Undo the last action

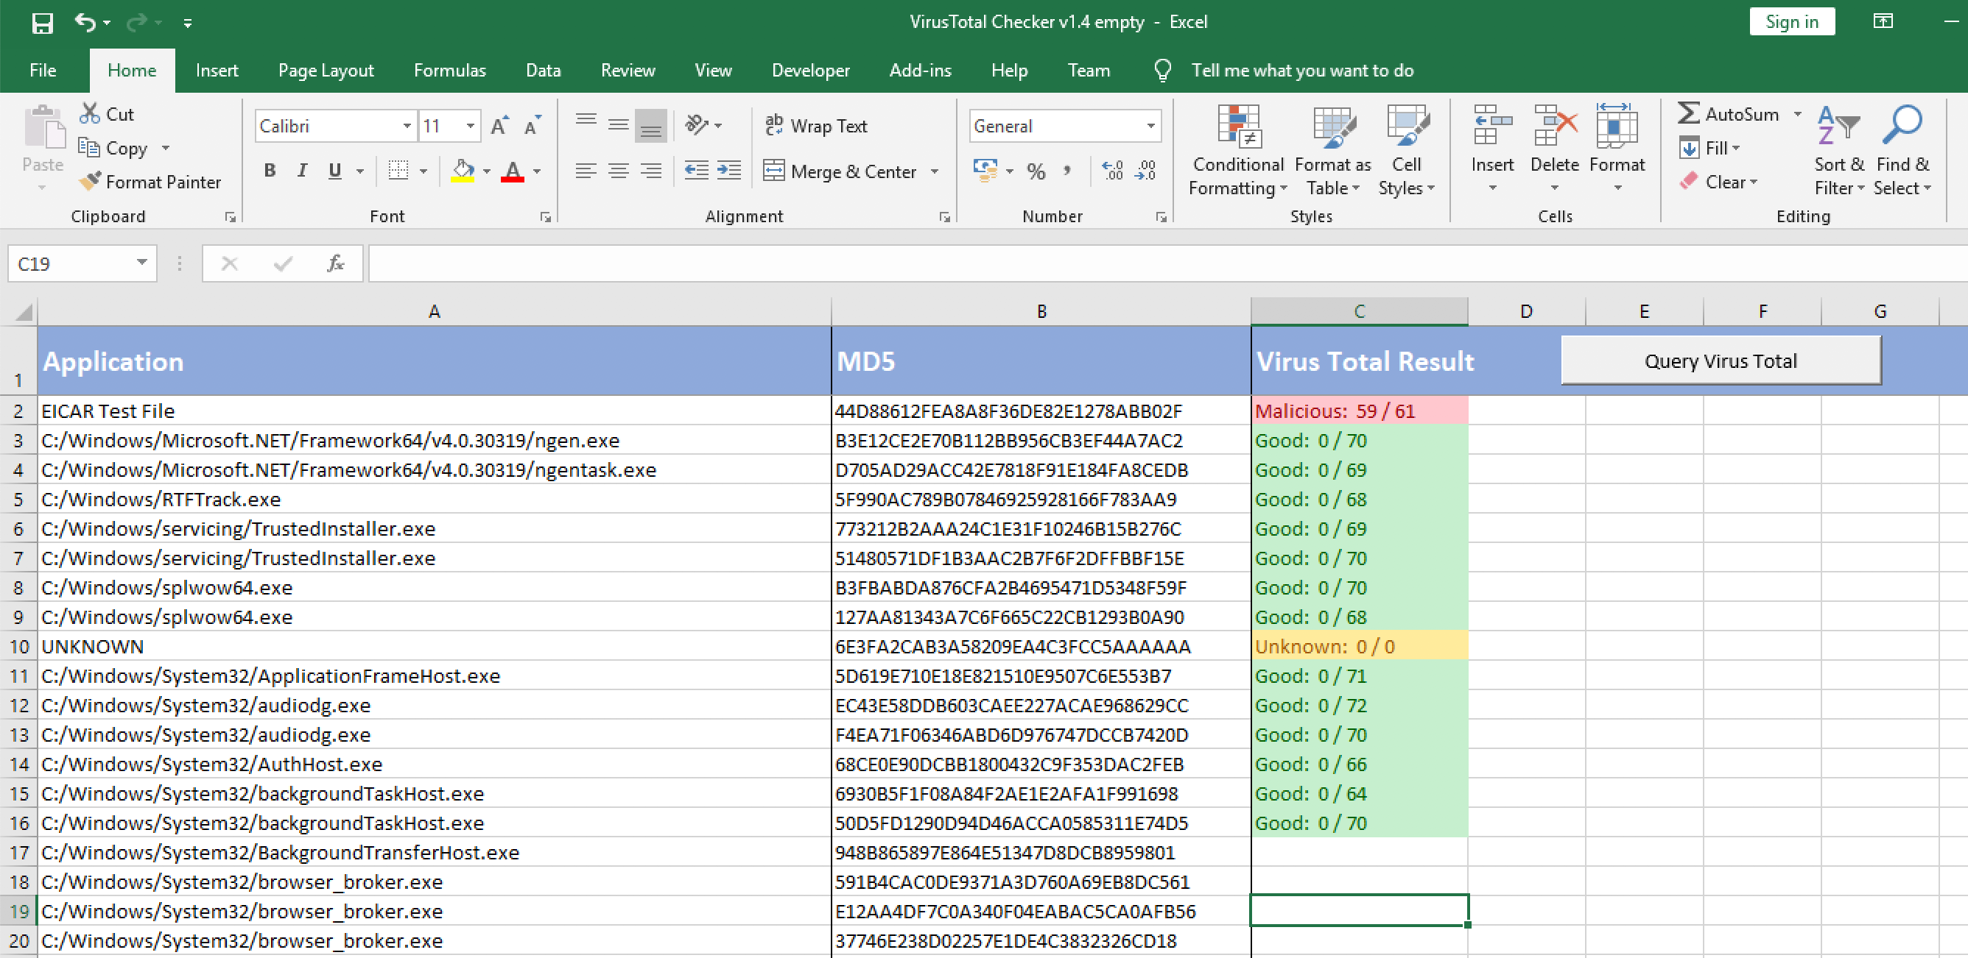click(x=85, y=23)
